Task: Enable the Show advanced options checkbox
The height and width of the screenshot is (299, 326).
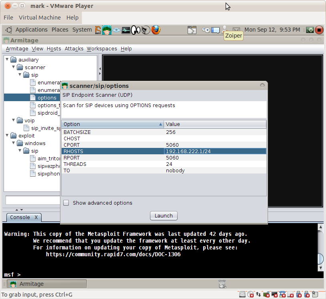Action: click(66, 203)
